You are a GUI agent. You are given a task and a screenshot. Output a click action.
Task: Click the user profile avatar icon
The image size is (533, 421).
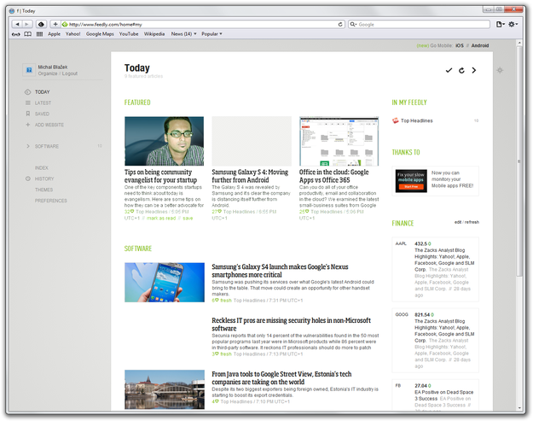(29, 70)
